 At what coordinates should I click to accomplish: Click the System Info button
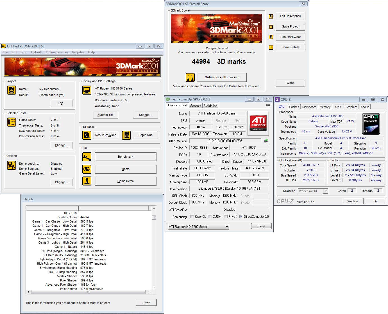pyautogui.click(x=105, y=115)
